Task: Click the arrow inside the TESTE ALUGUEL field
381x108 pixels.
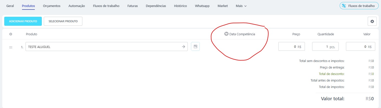Action: click(x=183, y=46)
